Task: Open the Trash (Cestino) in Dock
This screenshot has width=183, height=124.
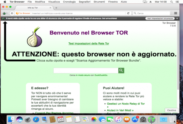Action: [x=172, y=119]
